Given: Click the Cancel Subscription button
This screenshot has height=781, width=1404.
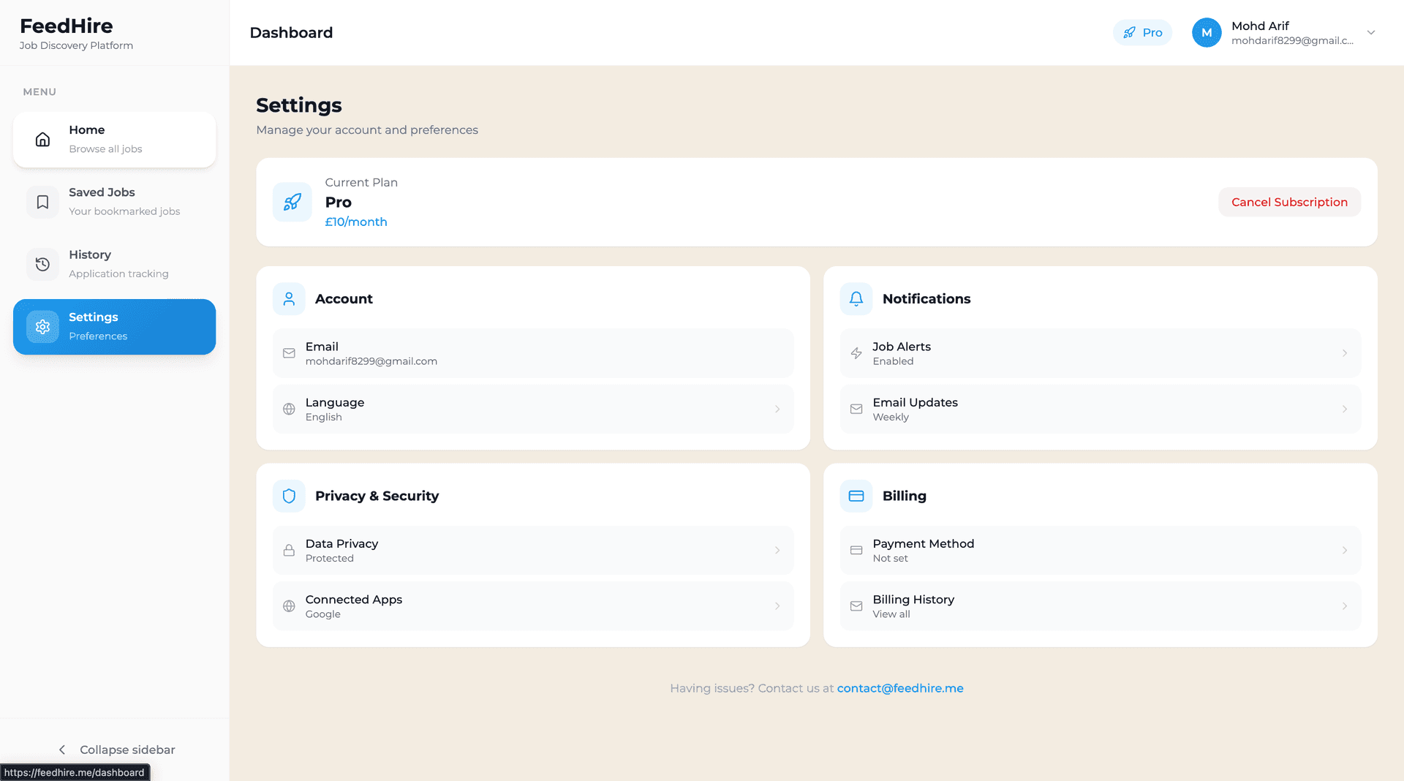Looking at the screenshot, I should 1289,202.
